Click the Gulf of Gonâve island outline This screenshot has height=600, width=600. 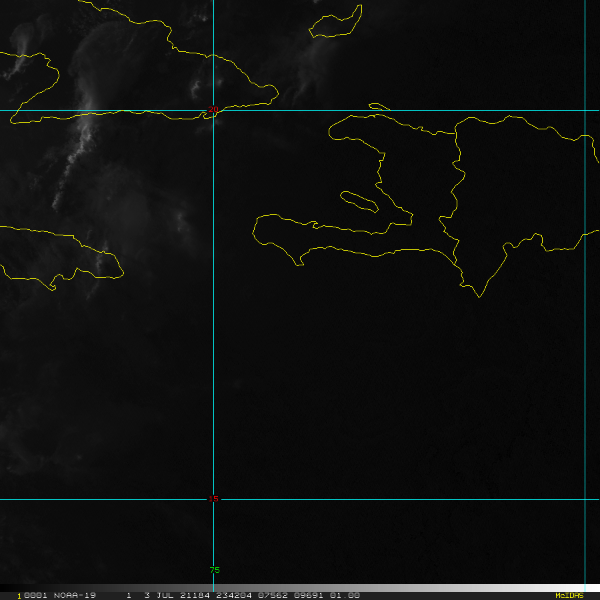point(360,201)
